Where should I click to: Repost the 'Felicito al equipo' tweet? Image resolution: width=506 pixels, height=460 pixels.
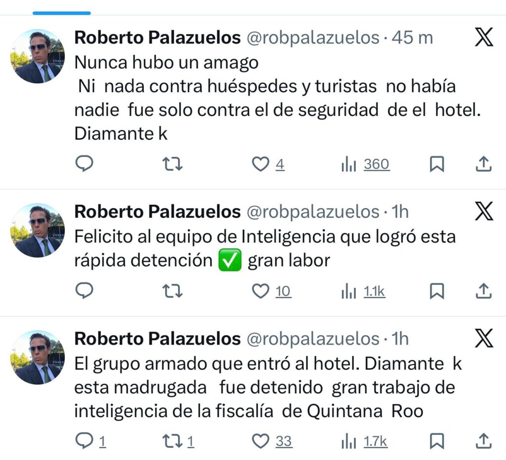(172, 292)
